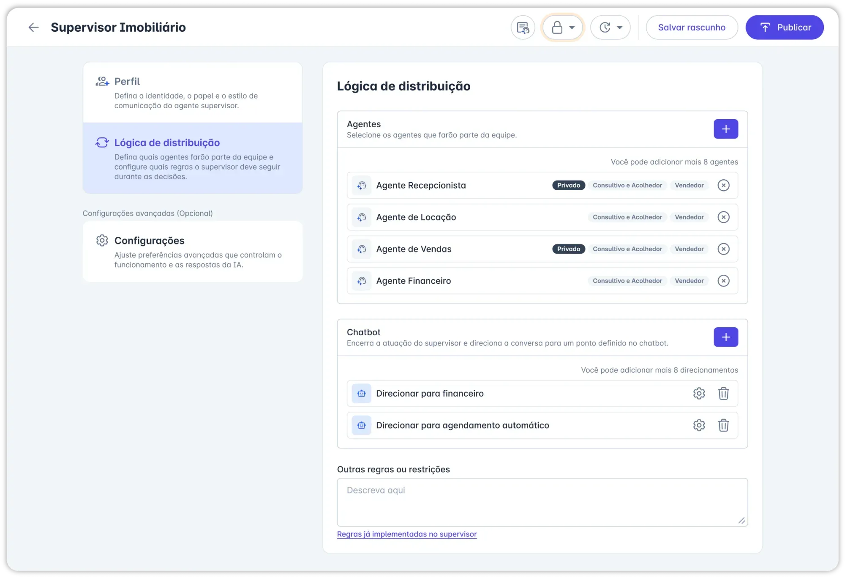Click the Outras regras ou restrições textarea
This screenshot has width=845, height=578.
pos(542,502)
